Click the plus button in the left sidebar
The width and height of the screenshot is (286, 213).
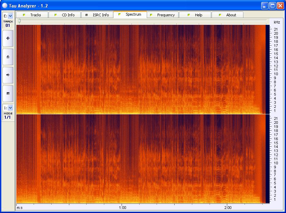coord(8,38)
